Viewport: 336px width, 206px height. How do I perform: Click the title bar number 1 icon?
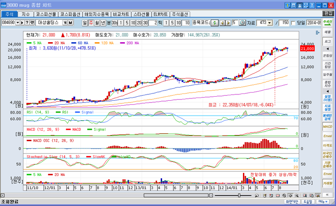287,5
